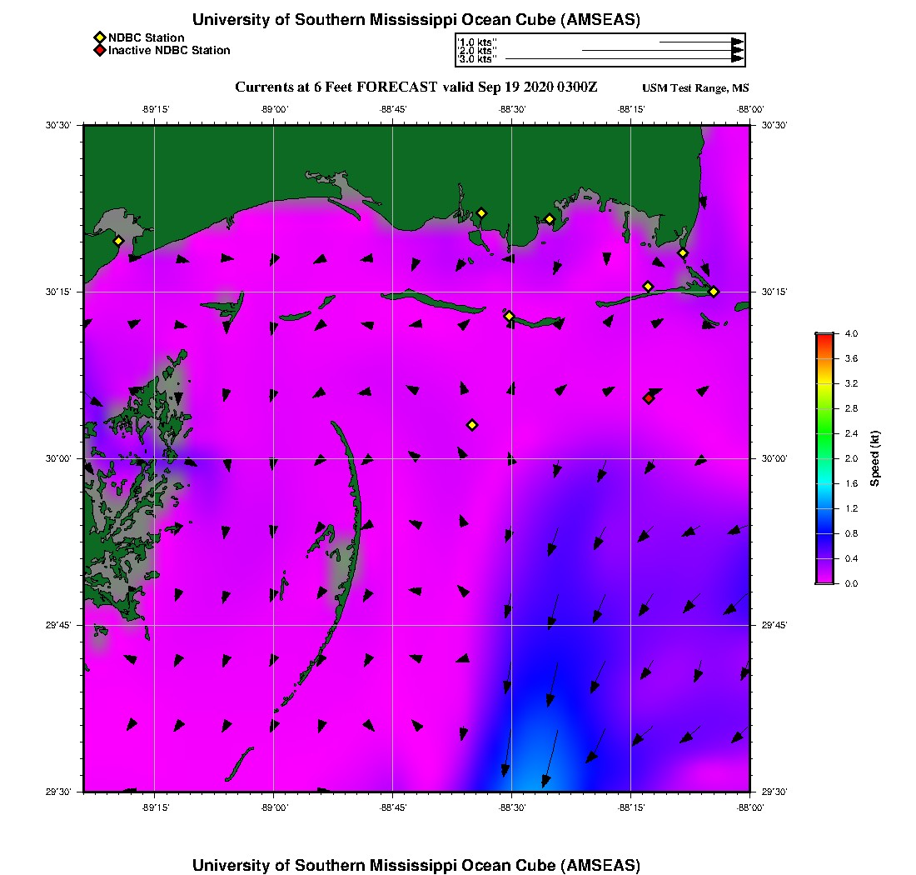This screenshot has width=916, height=875.
Task: Click the arrowhead of the 1.0 kts scale arrow
Action: tap(737, 42)
